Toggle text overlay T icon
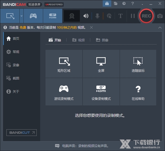 120,16
